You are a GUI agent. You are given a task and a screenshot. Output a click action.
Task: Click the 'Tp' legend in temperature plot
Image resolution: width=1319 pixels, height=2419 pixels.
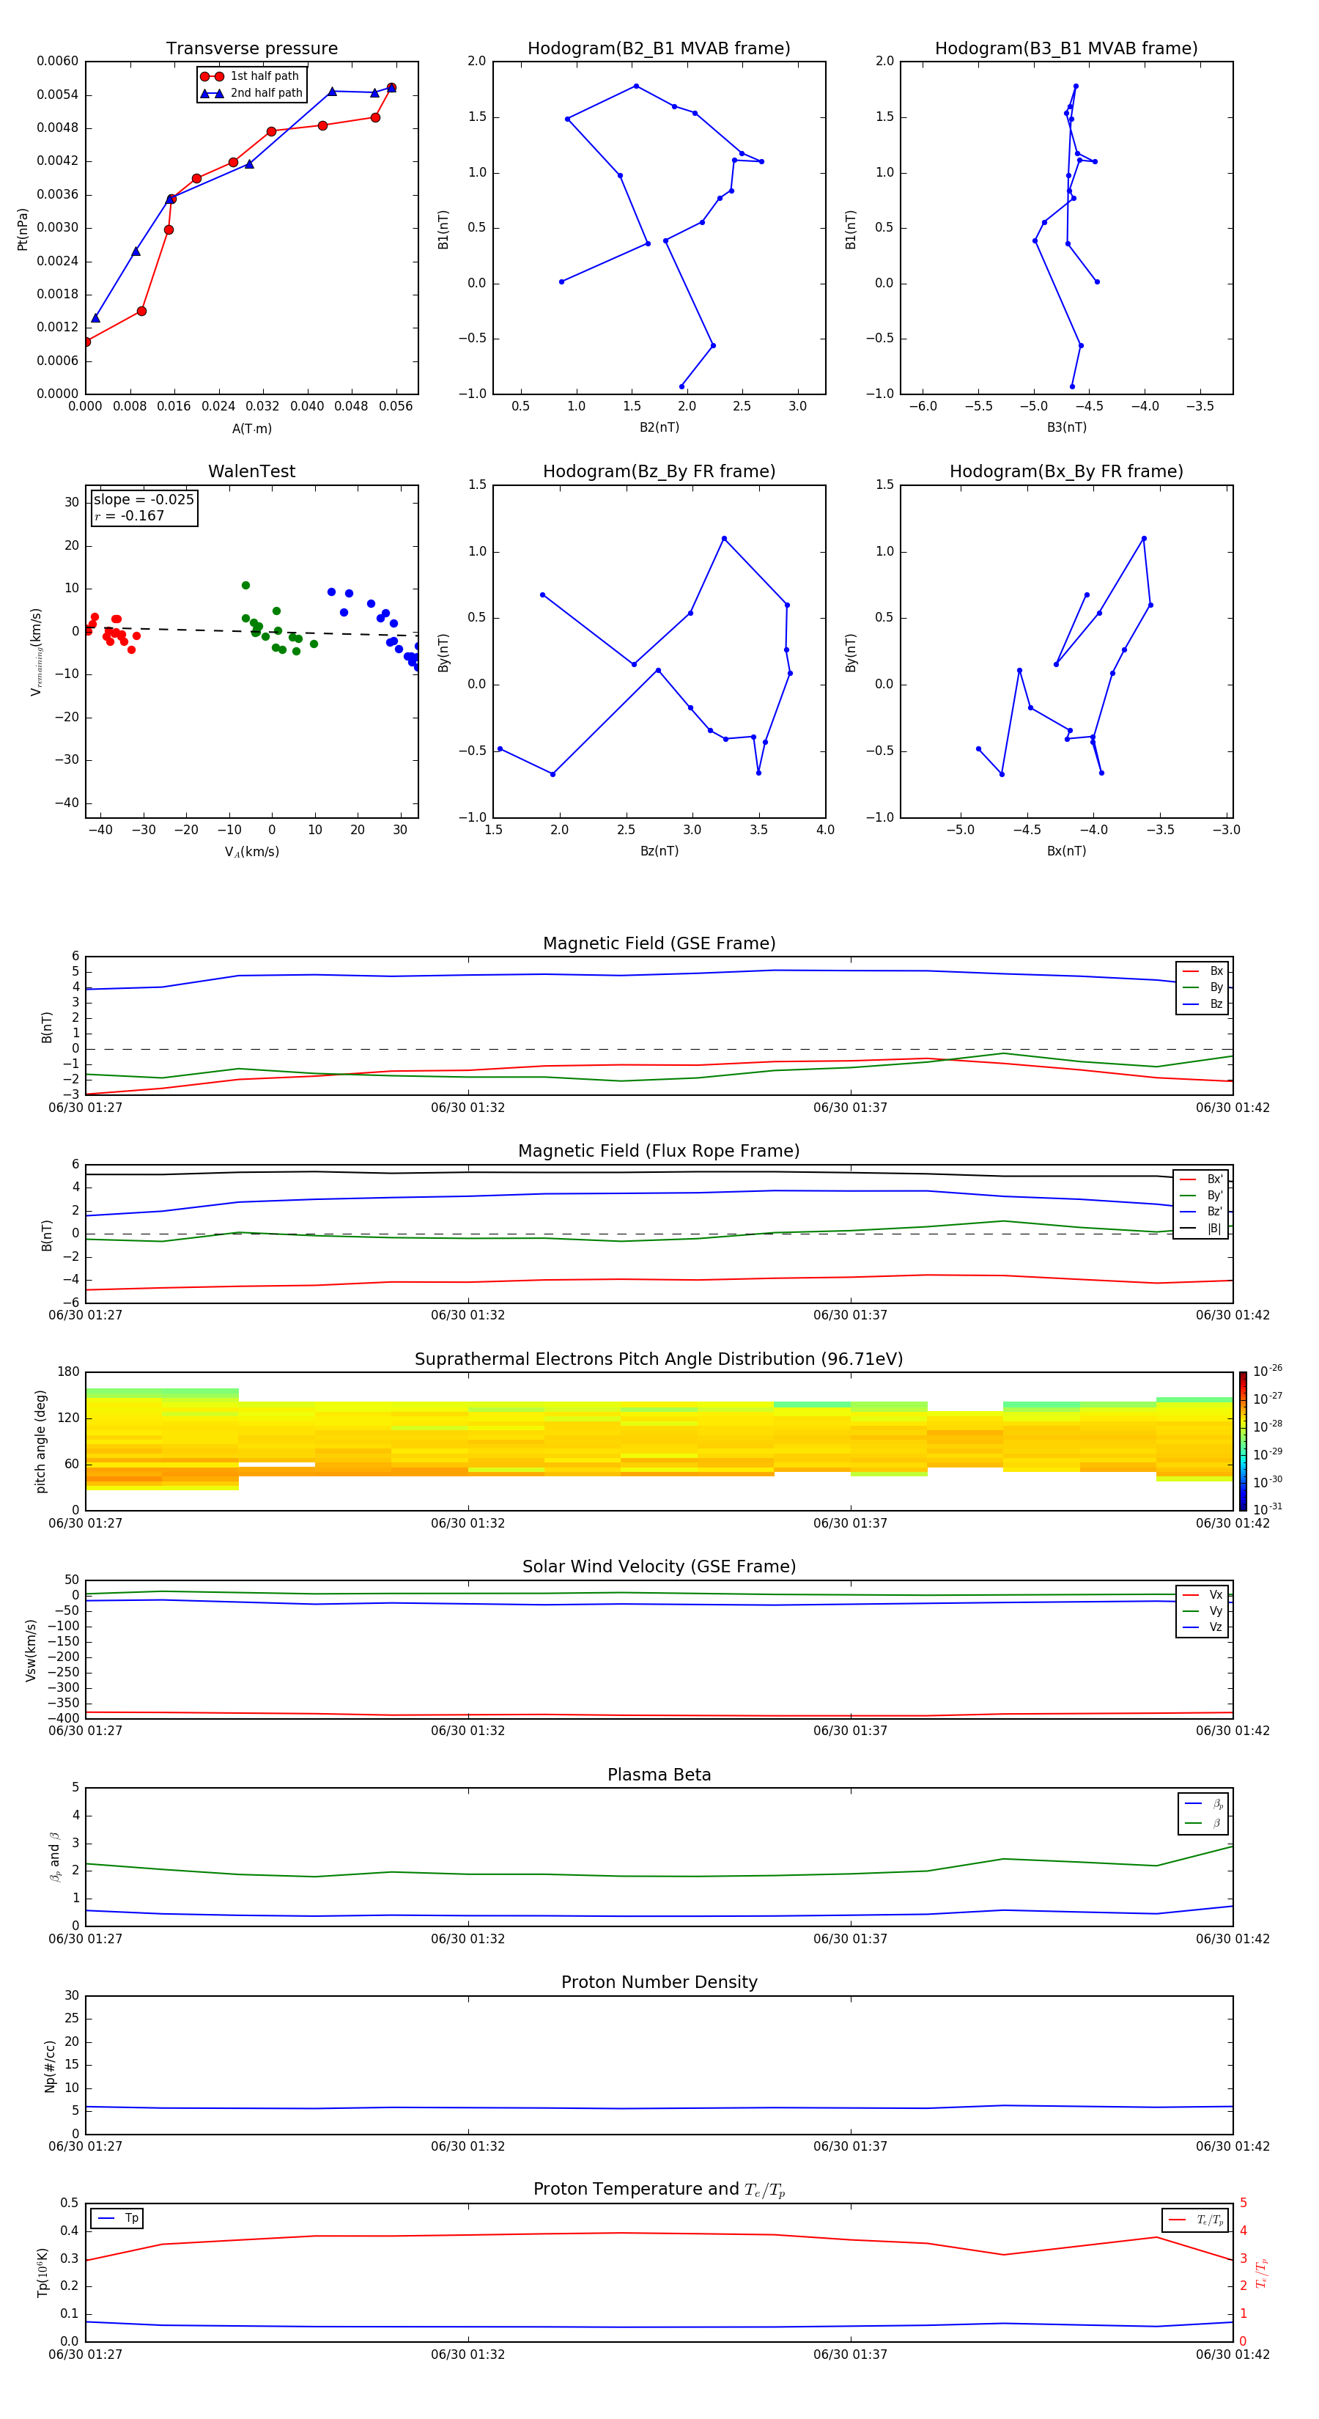[117, 2219]
